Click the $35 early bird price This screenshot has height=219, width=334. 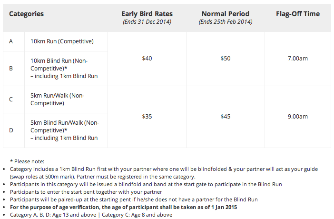click(x=147, y=116)
